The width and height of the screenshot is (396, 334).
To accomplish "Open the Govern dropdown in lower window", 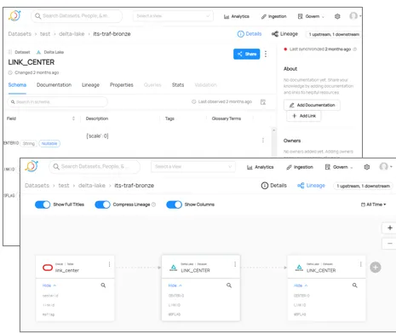I will [x=339, y=167].
